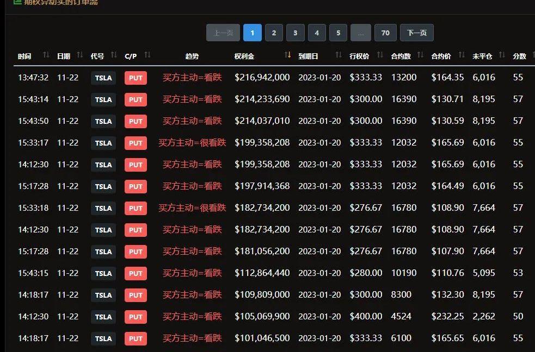Jump to page 3 in pagination
535x352 pixels.
[295, 33]
